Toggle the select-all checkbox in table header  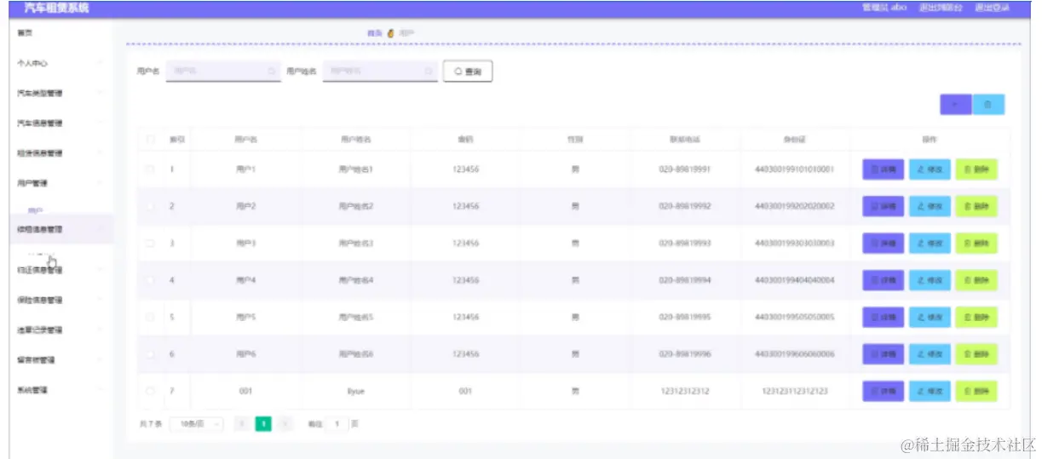tap(150, 139)
